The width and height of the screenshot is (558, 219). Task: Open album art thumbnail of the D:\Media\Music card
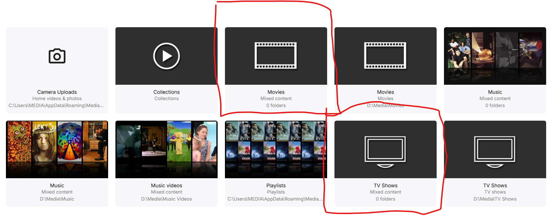(57, 149)
